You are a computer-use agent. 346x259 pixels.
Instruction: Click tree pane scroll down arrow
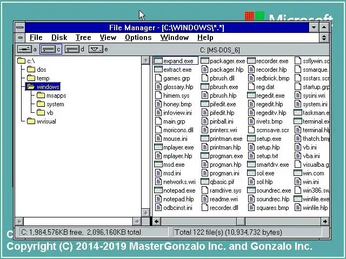pos(145,213)
